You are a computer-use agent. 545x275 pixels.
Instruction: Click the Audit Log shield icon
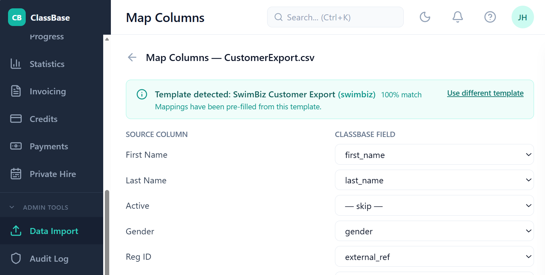16,258
